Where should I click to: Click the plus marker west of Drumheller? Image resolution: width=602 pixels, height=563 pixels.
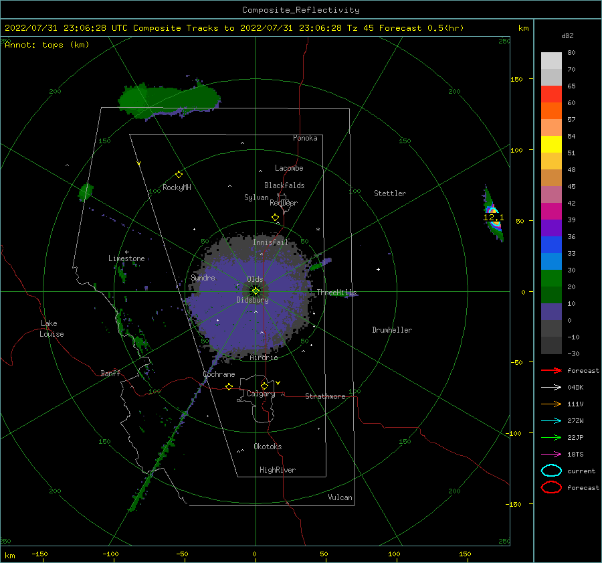(378, 269)
